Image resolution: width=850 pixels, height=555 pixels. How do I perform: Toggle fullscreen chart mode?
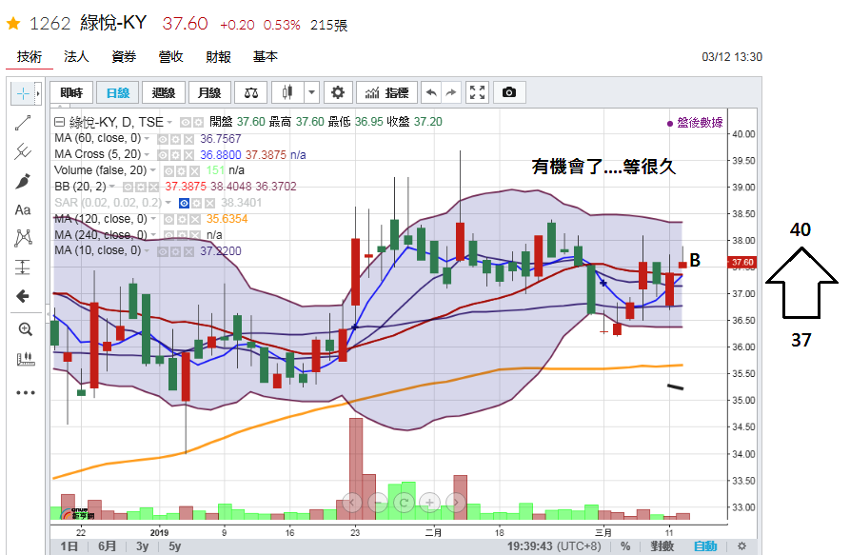pos(477,92)
